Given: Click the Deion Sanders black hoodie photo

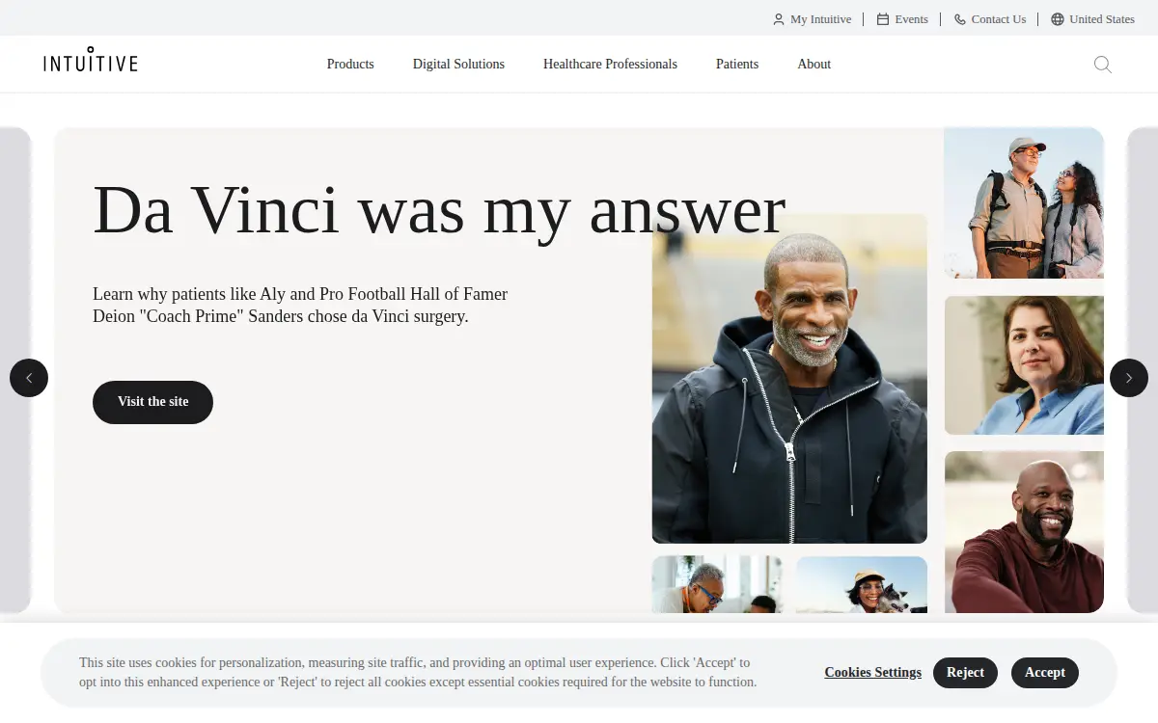Looking at the screenshot, I should tap(789, 379).
